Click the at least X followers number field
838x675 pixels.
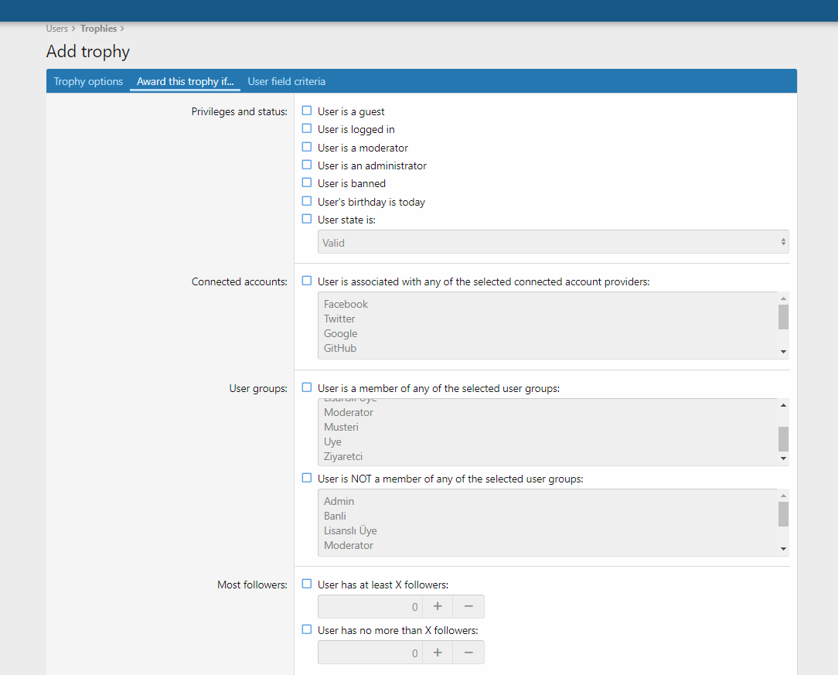(x=370, y=607)
